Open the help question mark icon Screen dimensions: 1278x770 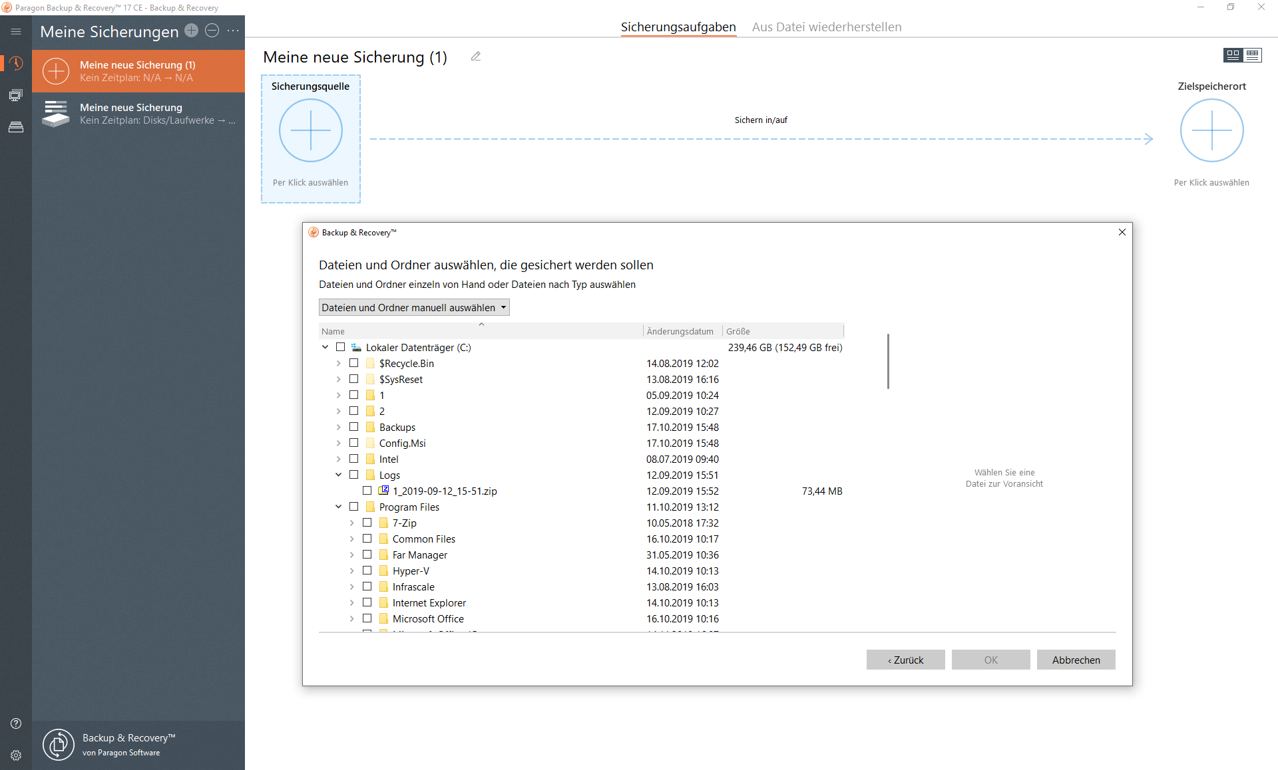click(16, 723)
